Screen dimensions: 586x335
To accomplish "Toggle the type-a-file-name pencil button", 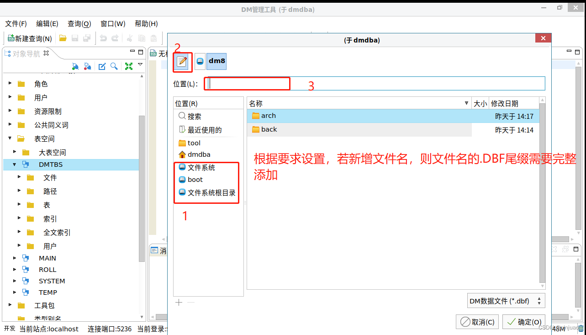I will pos(182,61).
